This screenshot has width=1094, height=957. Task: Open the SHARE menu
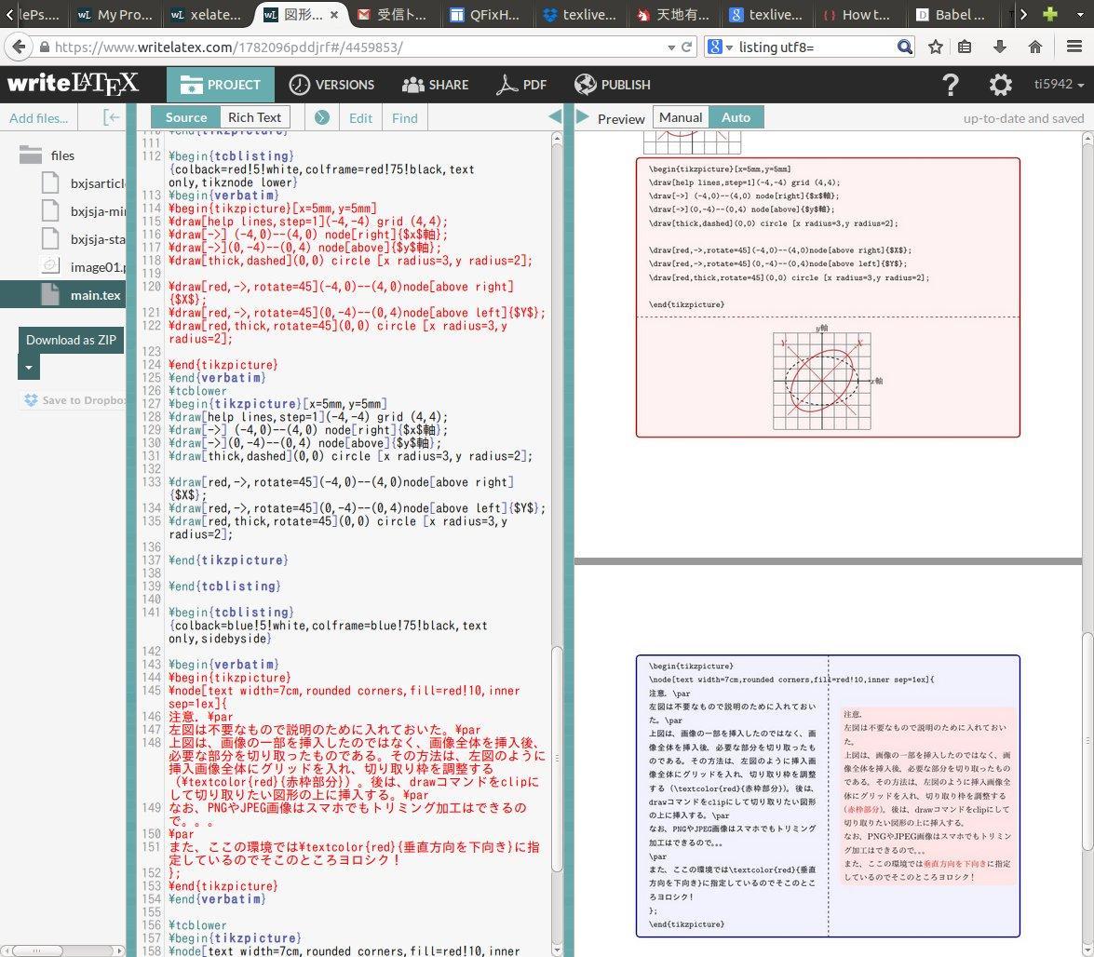(x=436, y=85)
